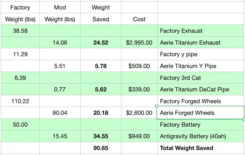Click the Factory y pipe cell
The image size is (245, 155).
tap(201, 54)
